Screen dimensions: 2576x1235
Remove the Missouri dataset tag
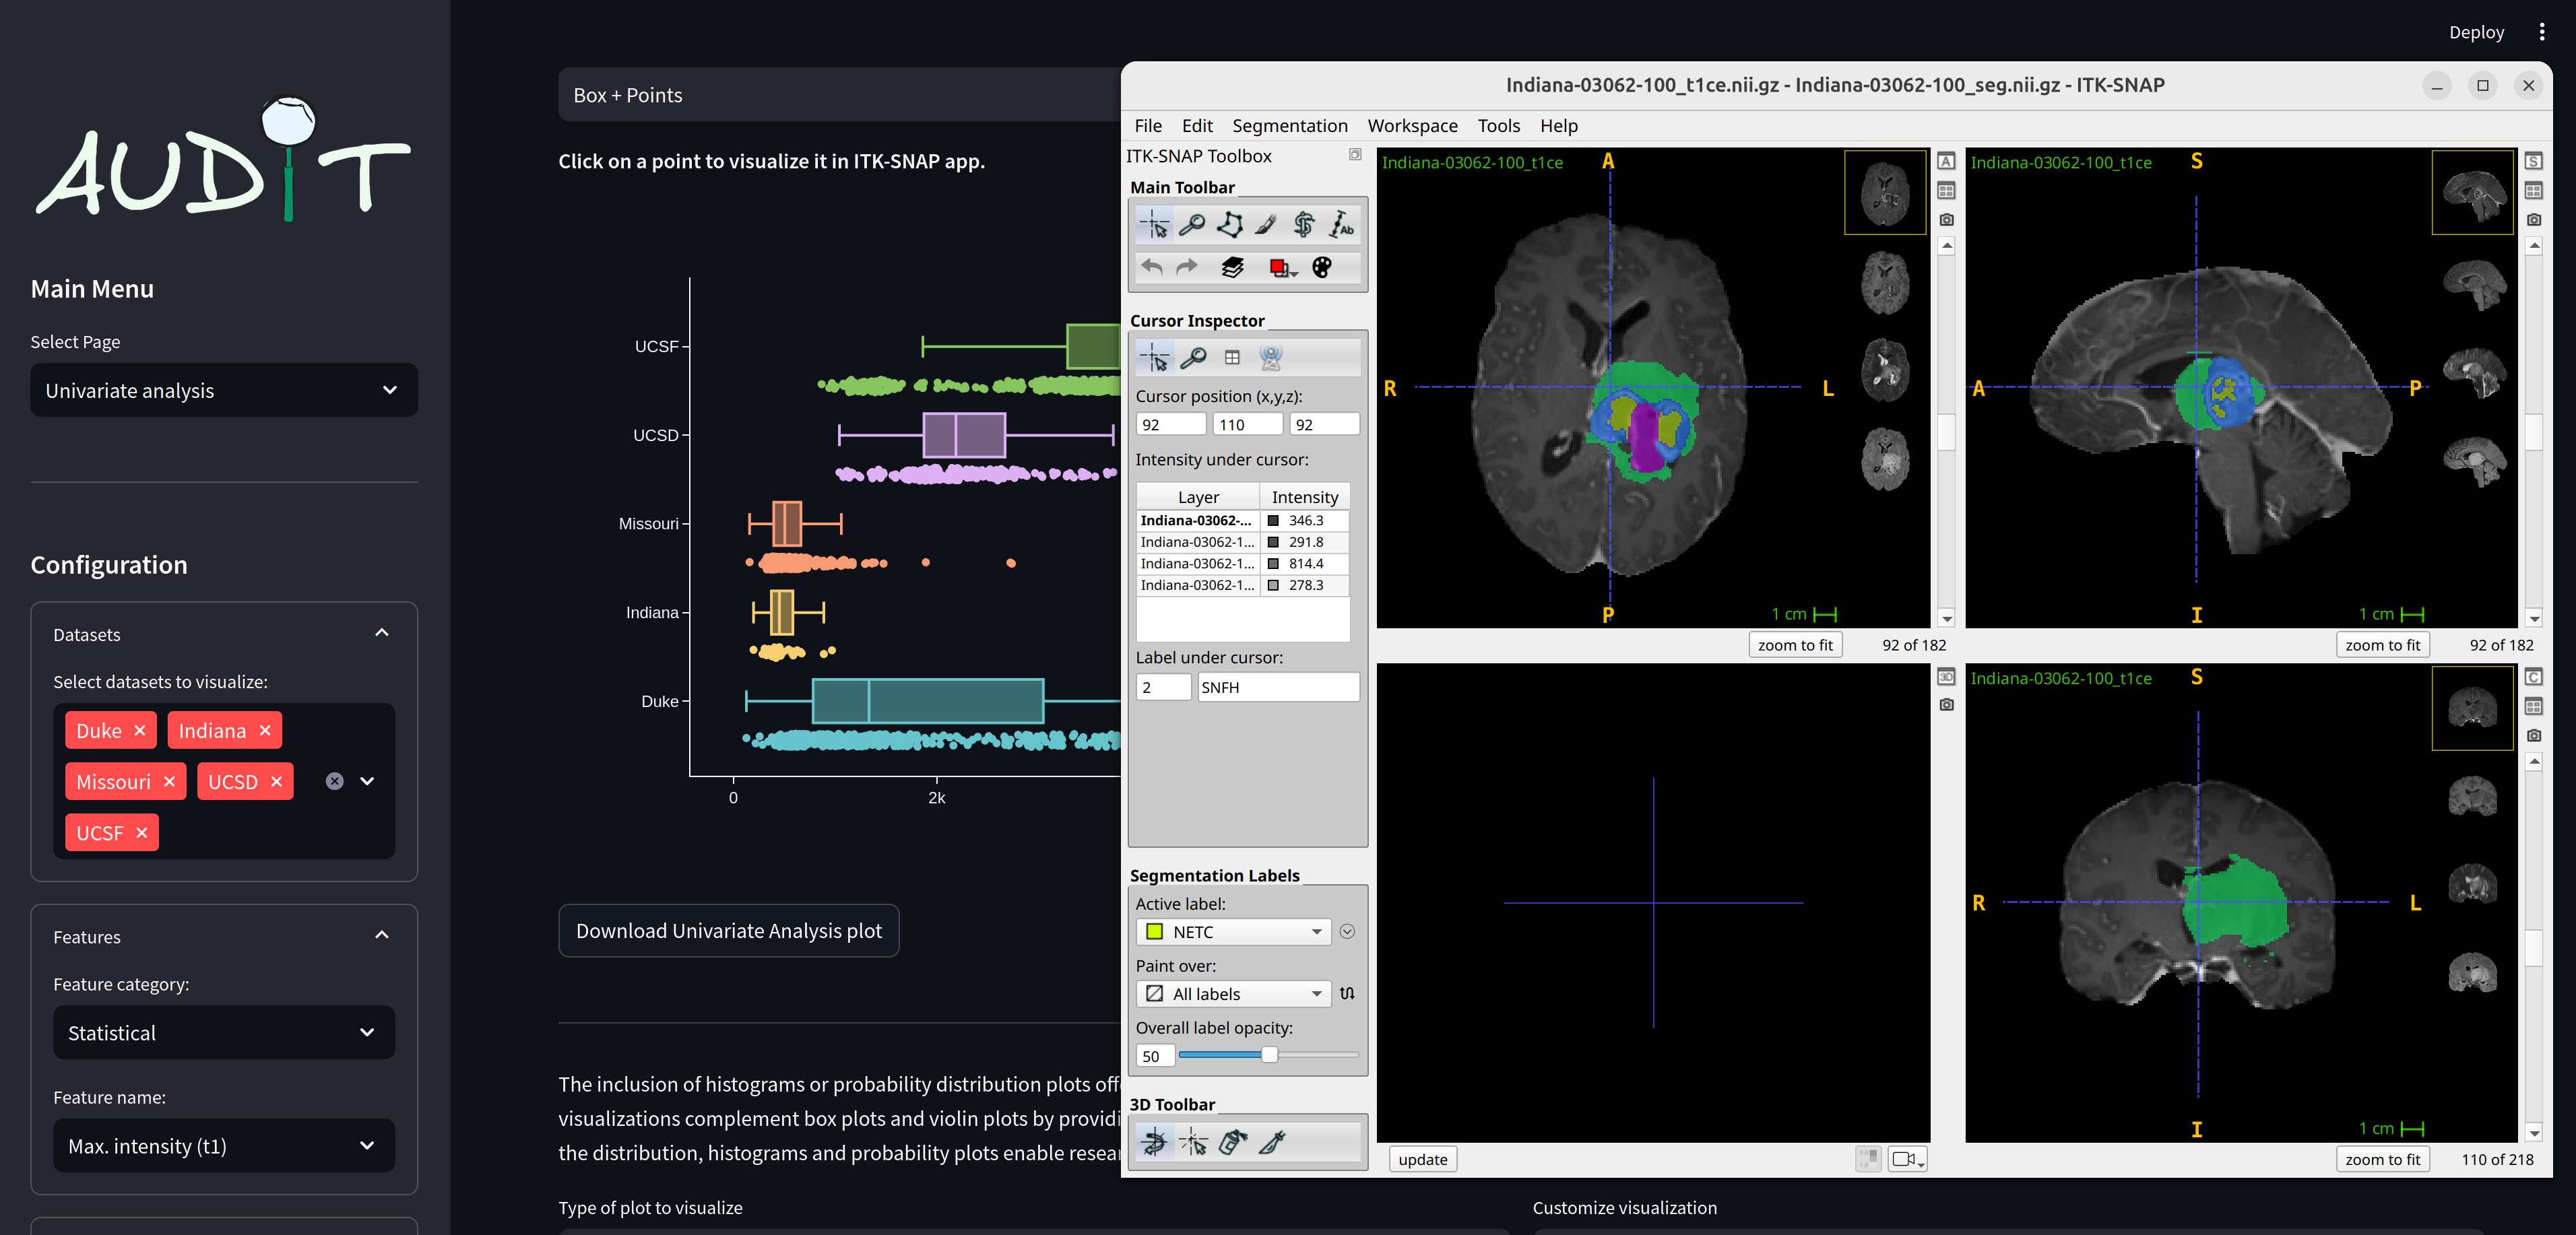pyautogui.click(x=169, y=782)
